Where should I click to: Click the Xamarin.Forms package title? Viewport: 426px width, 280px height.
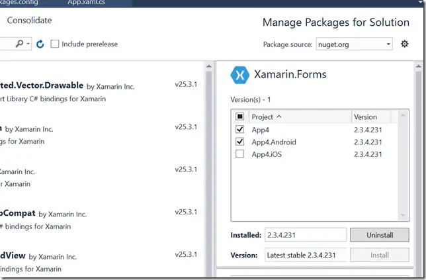tap(290, 75)
